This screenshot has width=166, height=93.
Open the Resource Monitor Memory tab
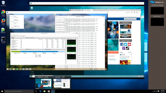point(18,36)
